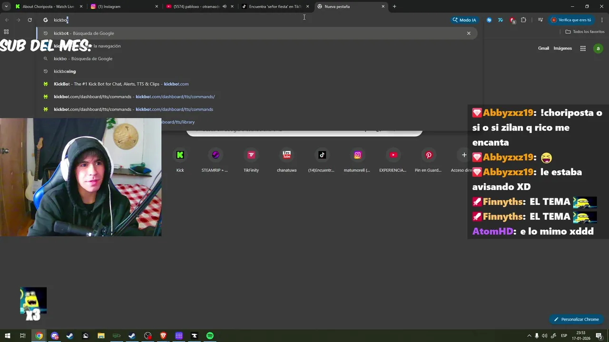Open the Gmail link

(x=543, y=48)
